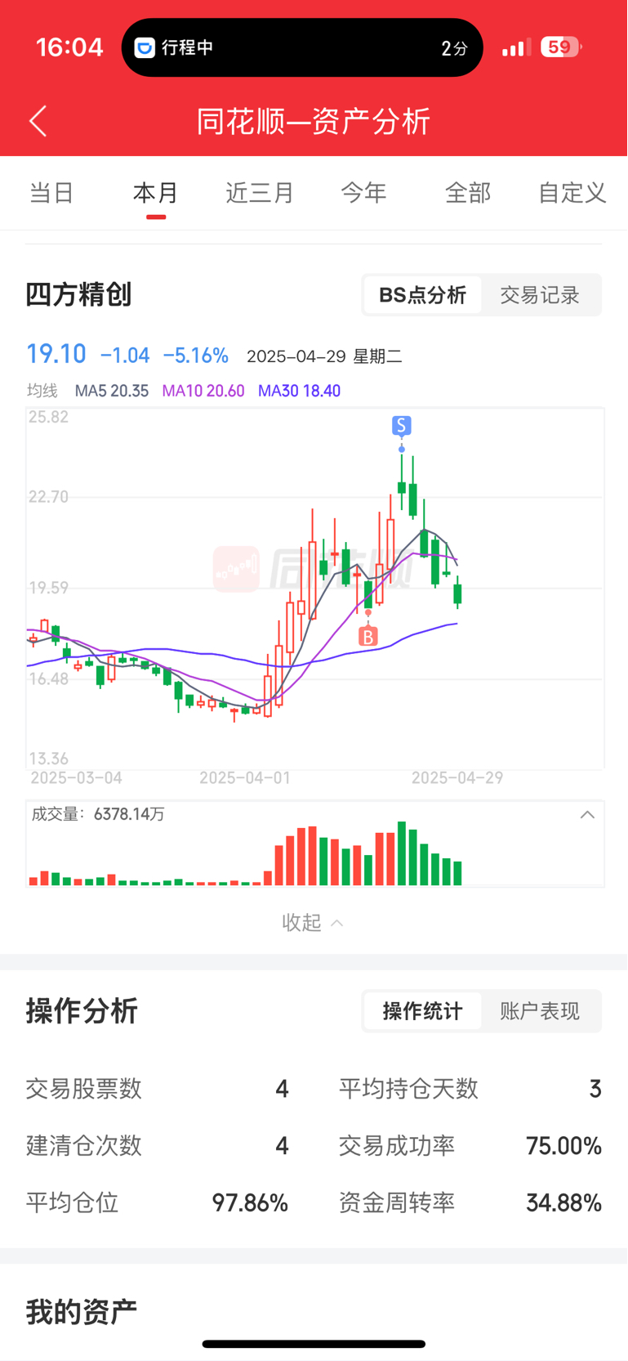This screenshot has height=1361, width=628.
Task: Open the 全部 tab
Action: 468,193
